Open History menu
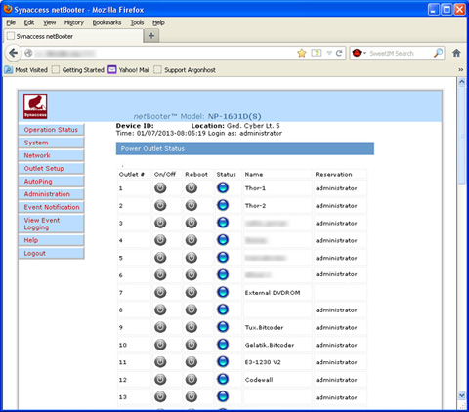Screen dimensions: 469x412 [74, 22]
